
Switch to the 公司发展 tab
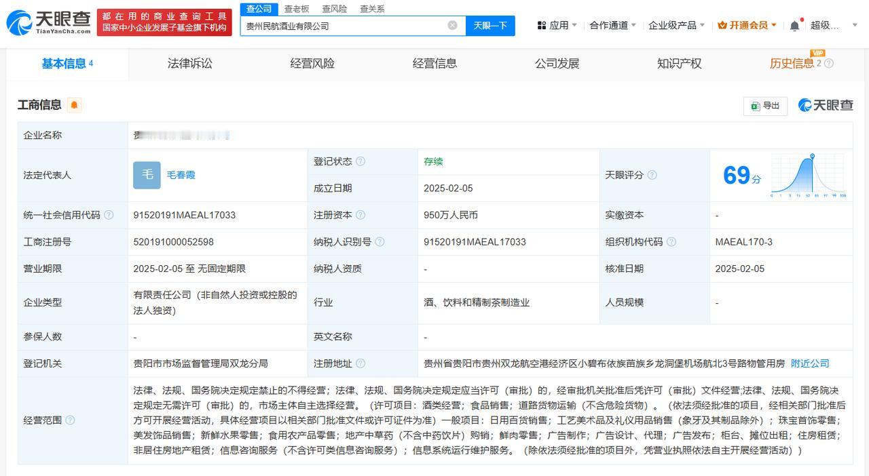click(557, 64)
